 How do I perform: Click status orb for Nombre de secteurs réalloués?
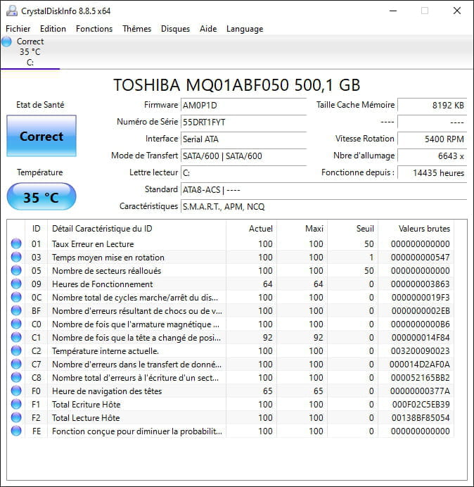pyautogui.click(x=16, y=271)
